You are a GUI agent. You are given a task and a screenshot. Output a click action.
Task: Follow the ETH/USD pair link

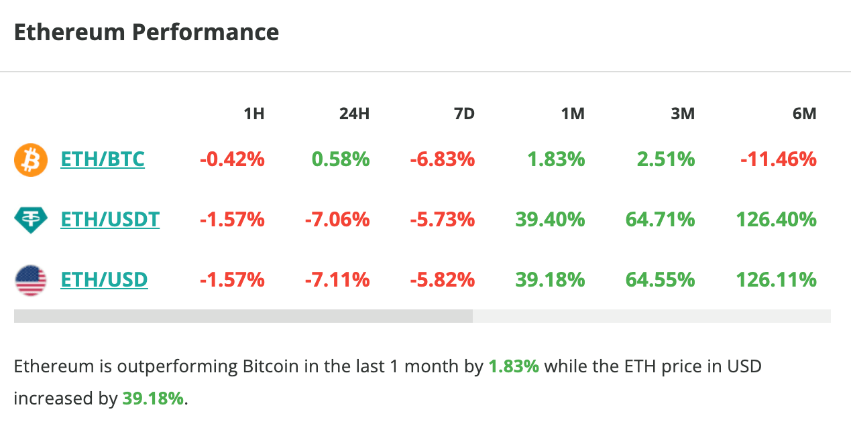coord(104,279)
